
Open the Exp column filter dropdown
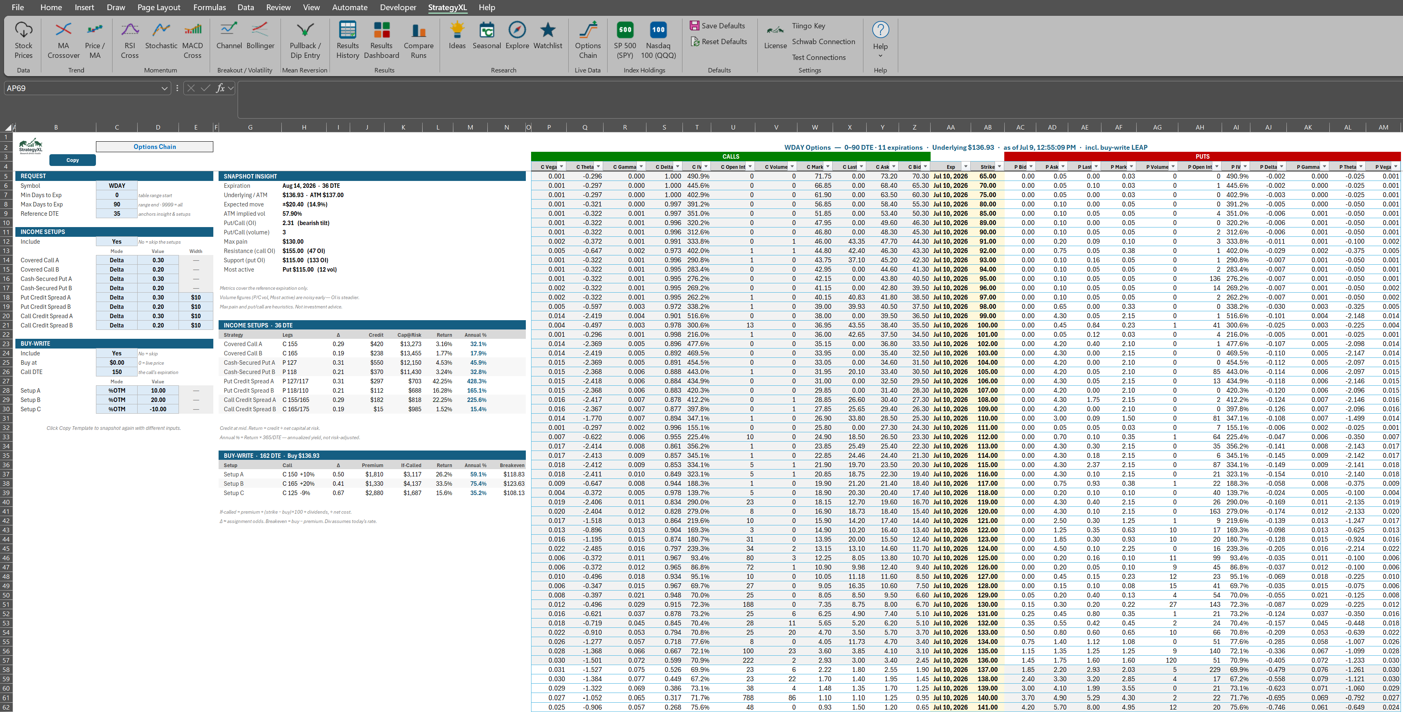pos(965,167)
